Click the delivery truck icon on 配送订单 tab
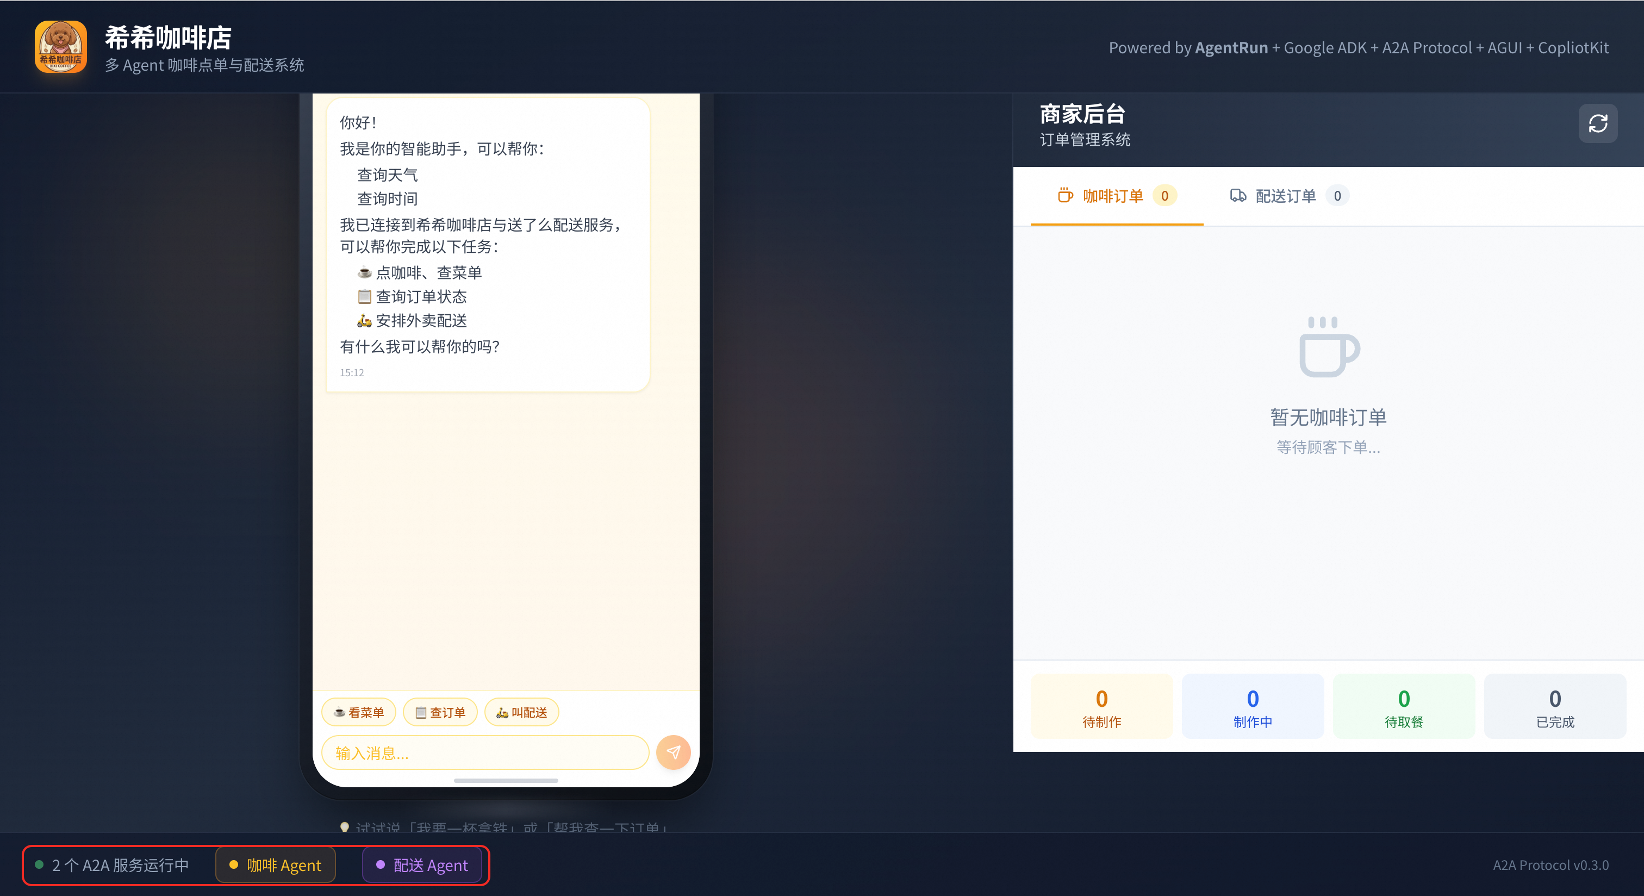Image resolution: width=1644 pixels, height=896 pixels. tap(1237, 195)
